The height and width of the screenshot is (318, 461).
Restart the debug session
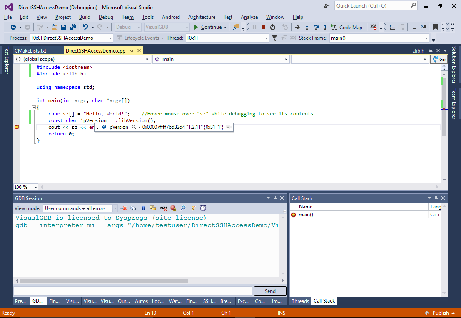(273, 27)
